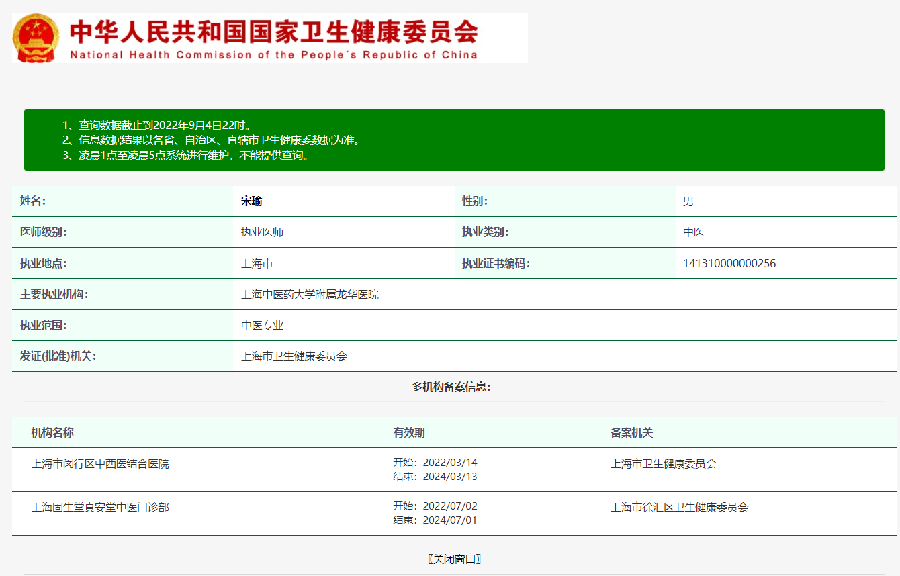Click the end date 2024/03/13

450,477
